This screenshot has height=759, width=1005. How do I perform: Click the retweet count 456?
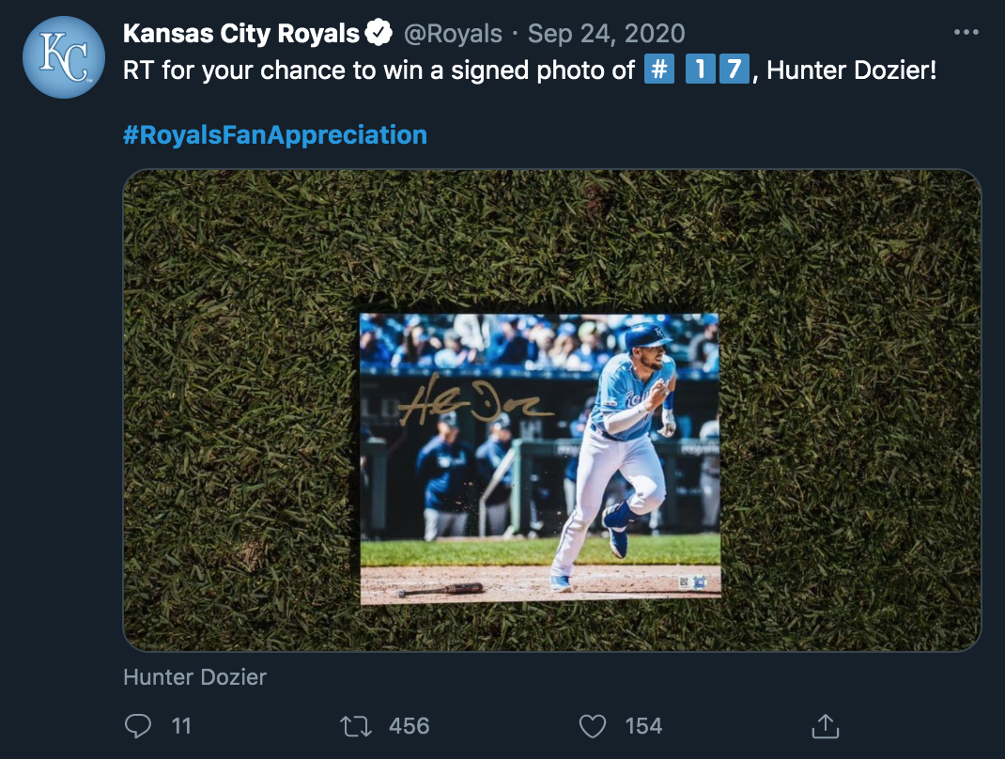pyautogui.click(x=409, y=725)
